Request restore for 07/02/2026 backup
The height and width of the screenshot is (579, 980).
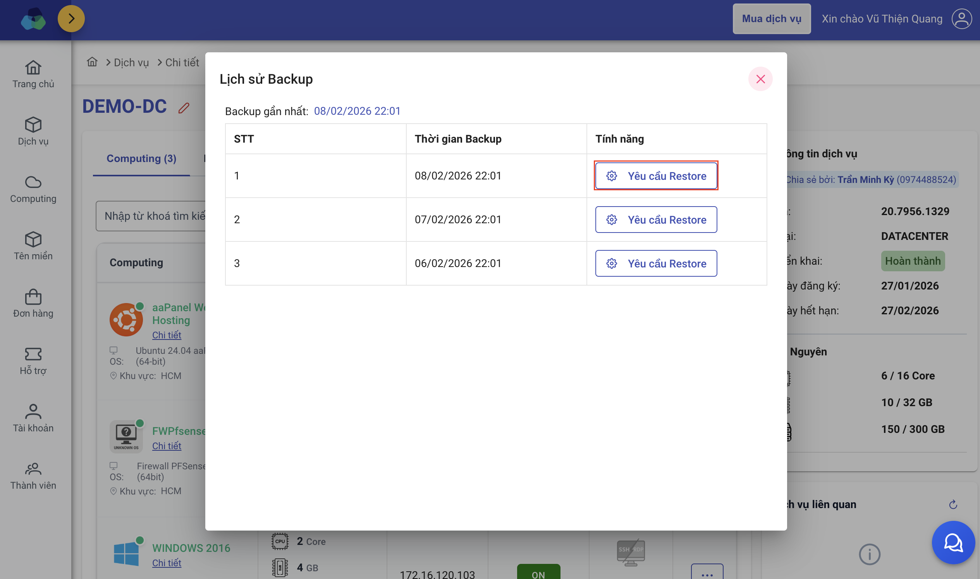(655, 220)
